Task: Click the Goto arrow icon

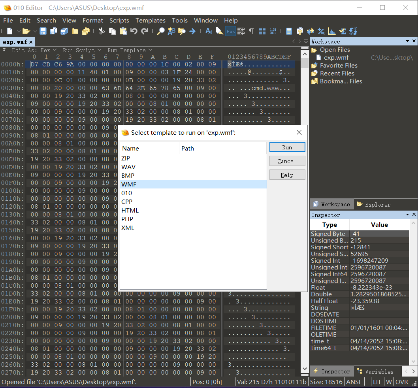Action: point(192,31)
